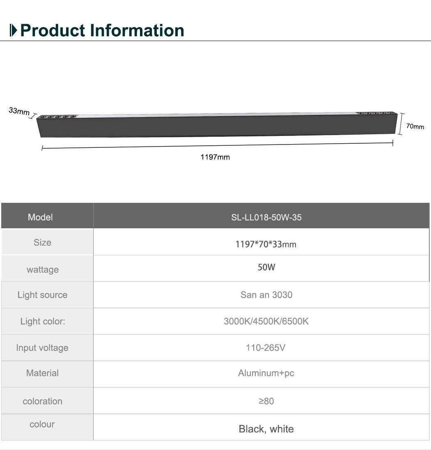The image size is (431, 450).
Task: Select the SL-LL018-50W-35 model number
Action: (x=266, y=217)
